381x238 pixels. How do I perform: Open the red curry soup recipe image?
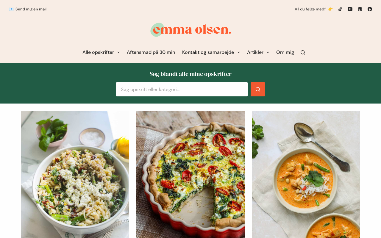coord(306,174)
